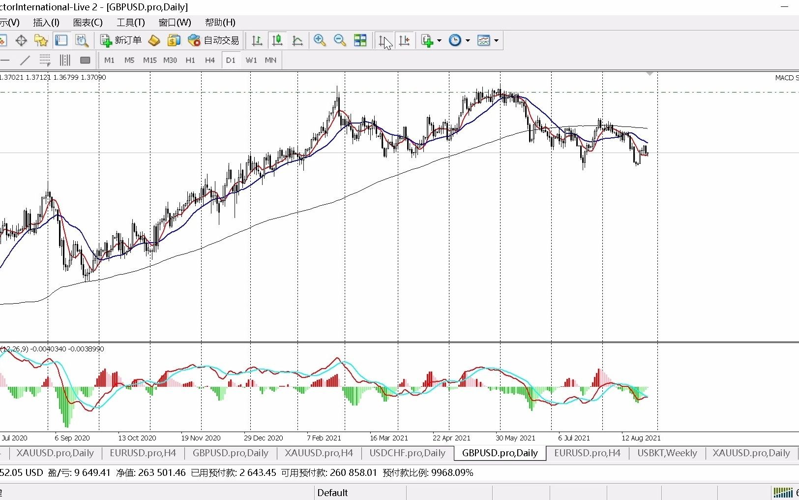
Task: Open the 窗口(W) menu
Action: click(175, 22)
